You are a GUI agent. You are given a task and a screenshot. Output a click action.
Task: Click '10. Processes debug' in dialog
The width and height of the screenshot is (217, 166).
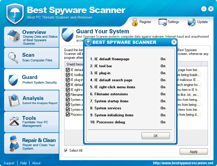coord(108,122)
